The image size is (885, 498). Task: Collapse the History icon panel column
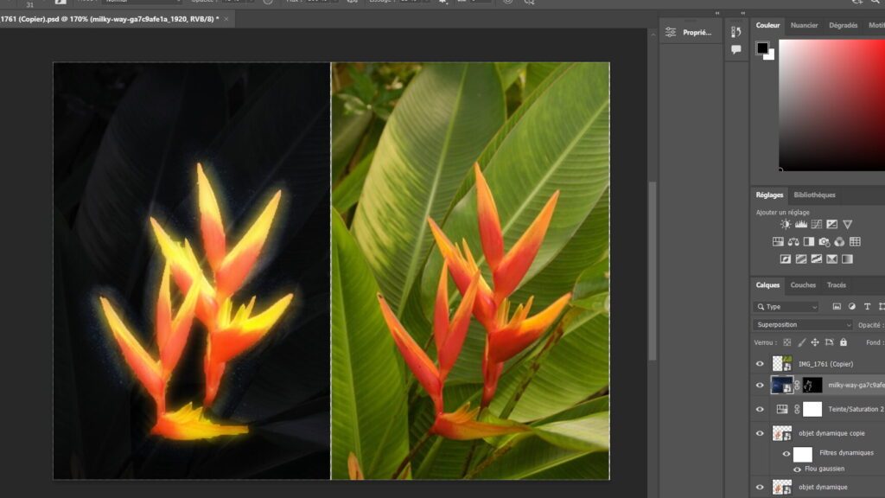[x=742, y=13]
